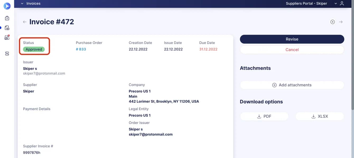The image size is (354, 158).
Task: Open the user profile icon
Action: (x=342, y=3)
